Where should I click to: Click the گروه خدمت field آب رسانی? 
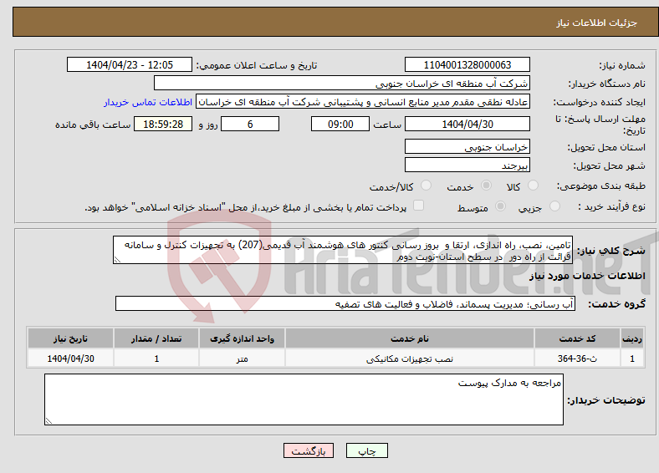[x=345, y=303]
